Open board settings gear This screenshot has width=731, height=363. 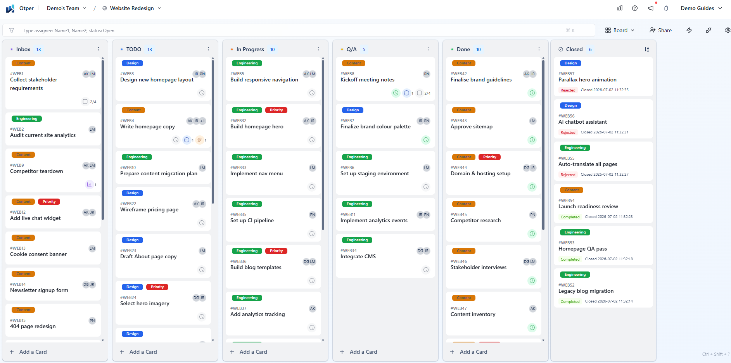click(x=728, y=30)
